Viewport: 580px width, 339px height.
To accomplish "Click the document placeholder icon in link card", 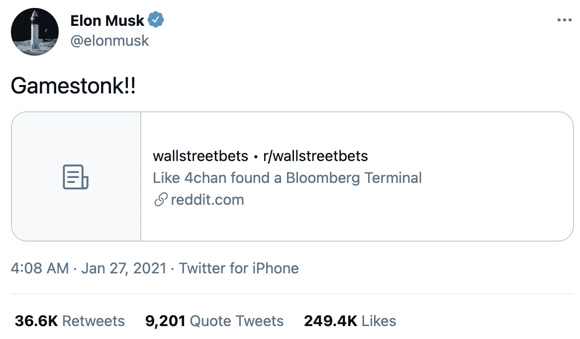I will 76,177.
